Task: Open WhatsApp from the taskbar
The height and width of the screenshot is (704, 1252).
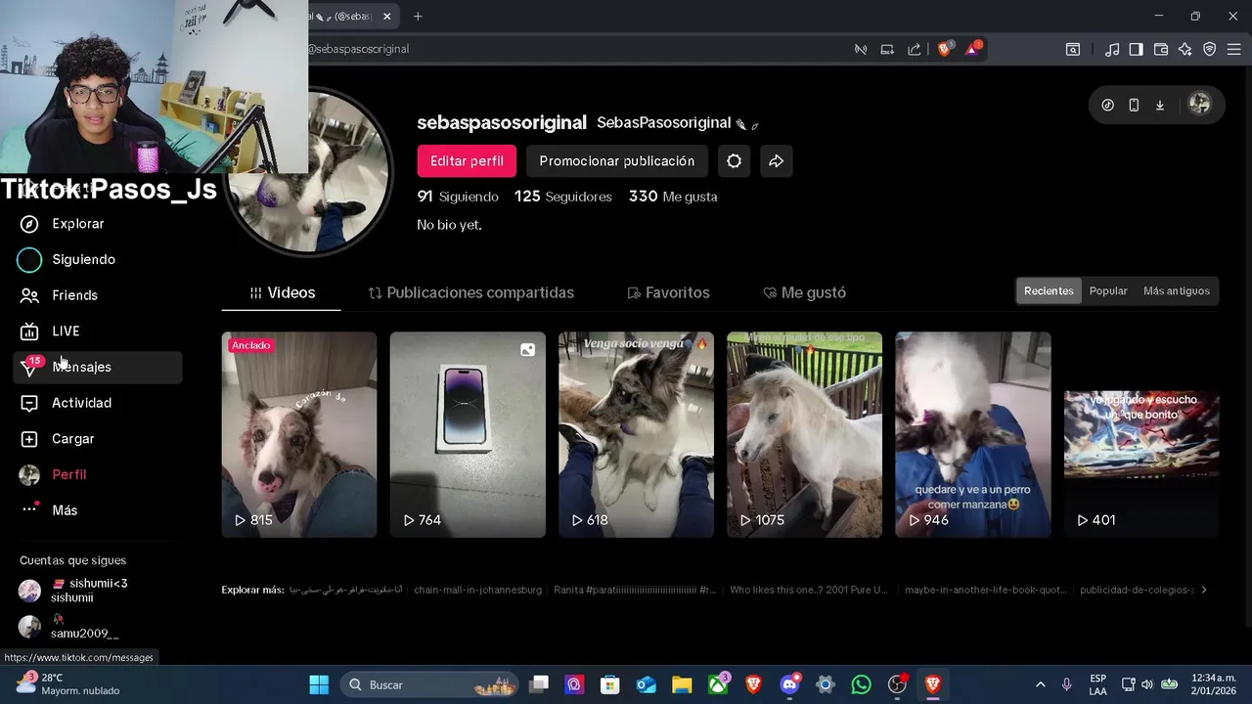Action: coord(861,684)
